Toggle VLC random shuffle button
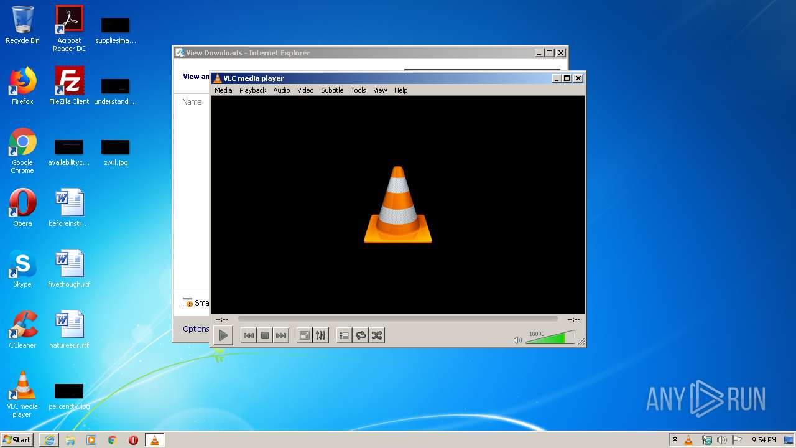 click(x=376, y=335)
